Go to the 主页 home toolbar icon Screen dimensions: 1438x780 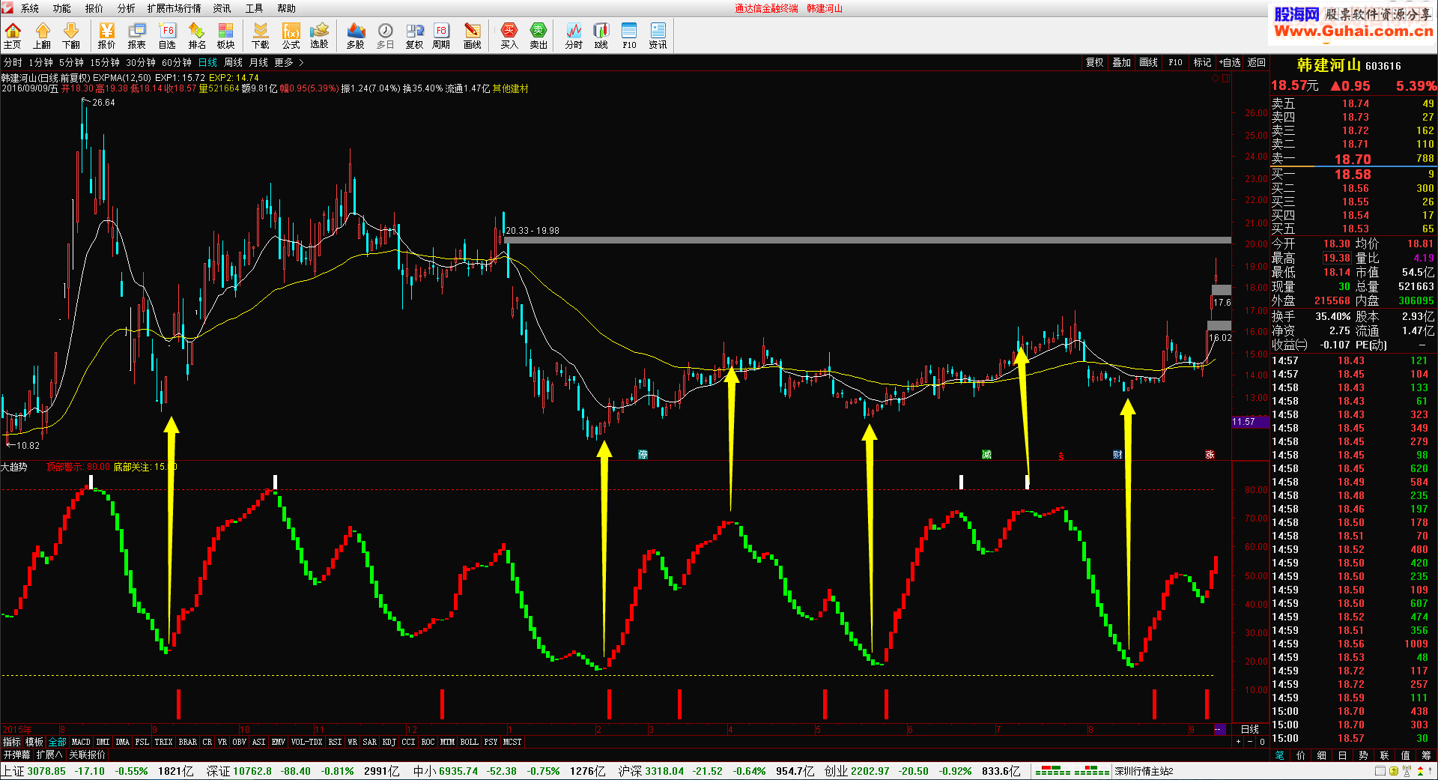(x=13, y=35)
